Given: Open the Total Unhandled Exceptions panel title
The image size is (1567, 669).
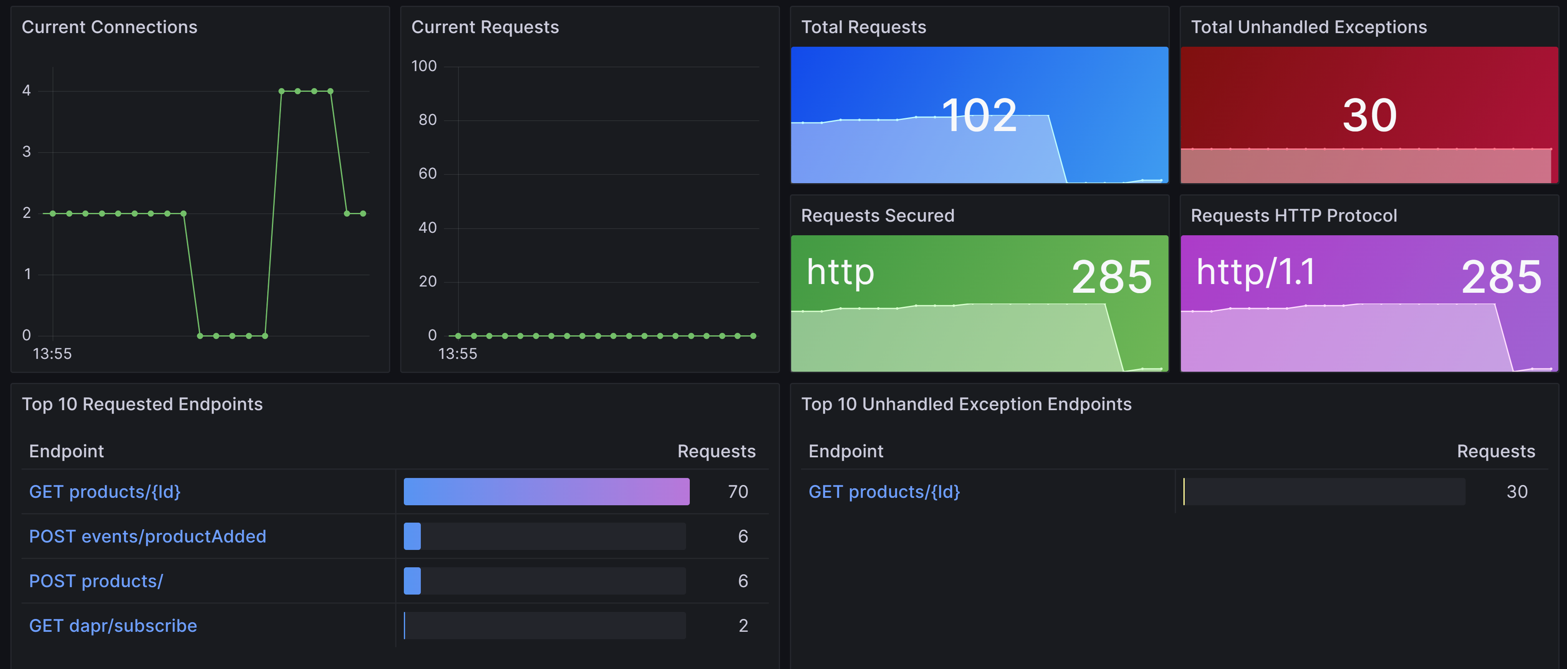Looking at the screenshot, I should 1308,27.
